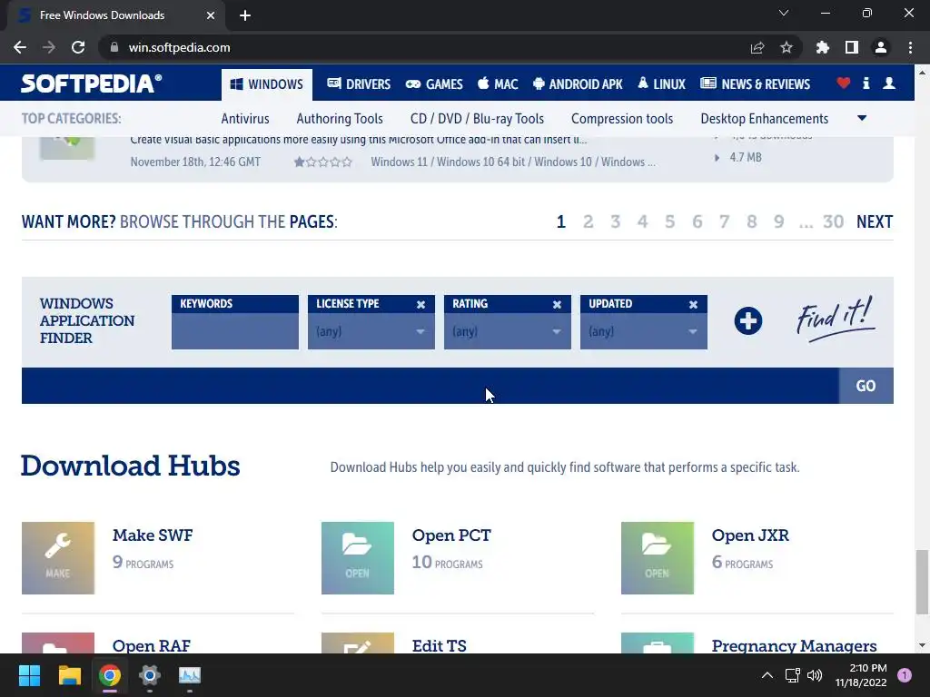Open a new browser tab
This screenshot has height=697, width=930.
(x=245, y=15)
